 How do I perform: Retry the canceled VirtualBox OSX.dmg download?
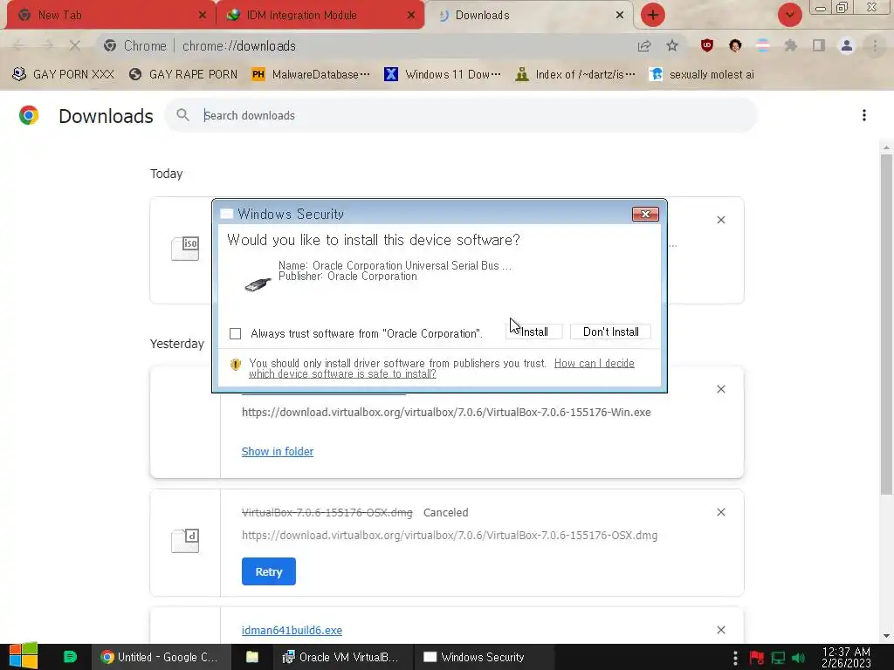click(x=269, y=571)
